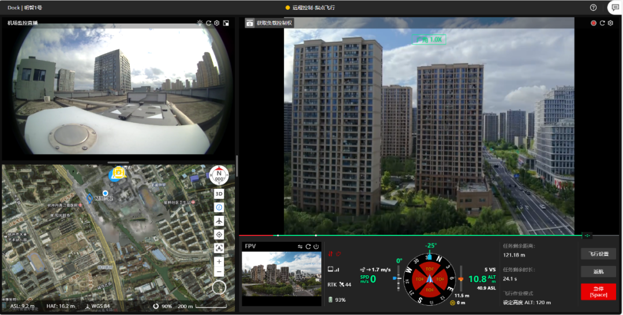623x315 pixels.
Task: Pop out dock livestream window icon
Action: pos(226,23)
